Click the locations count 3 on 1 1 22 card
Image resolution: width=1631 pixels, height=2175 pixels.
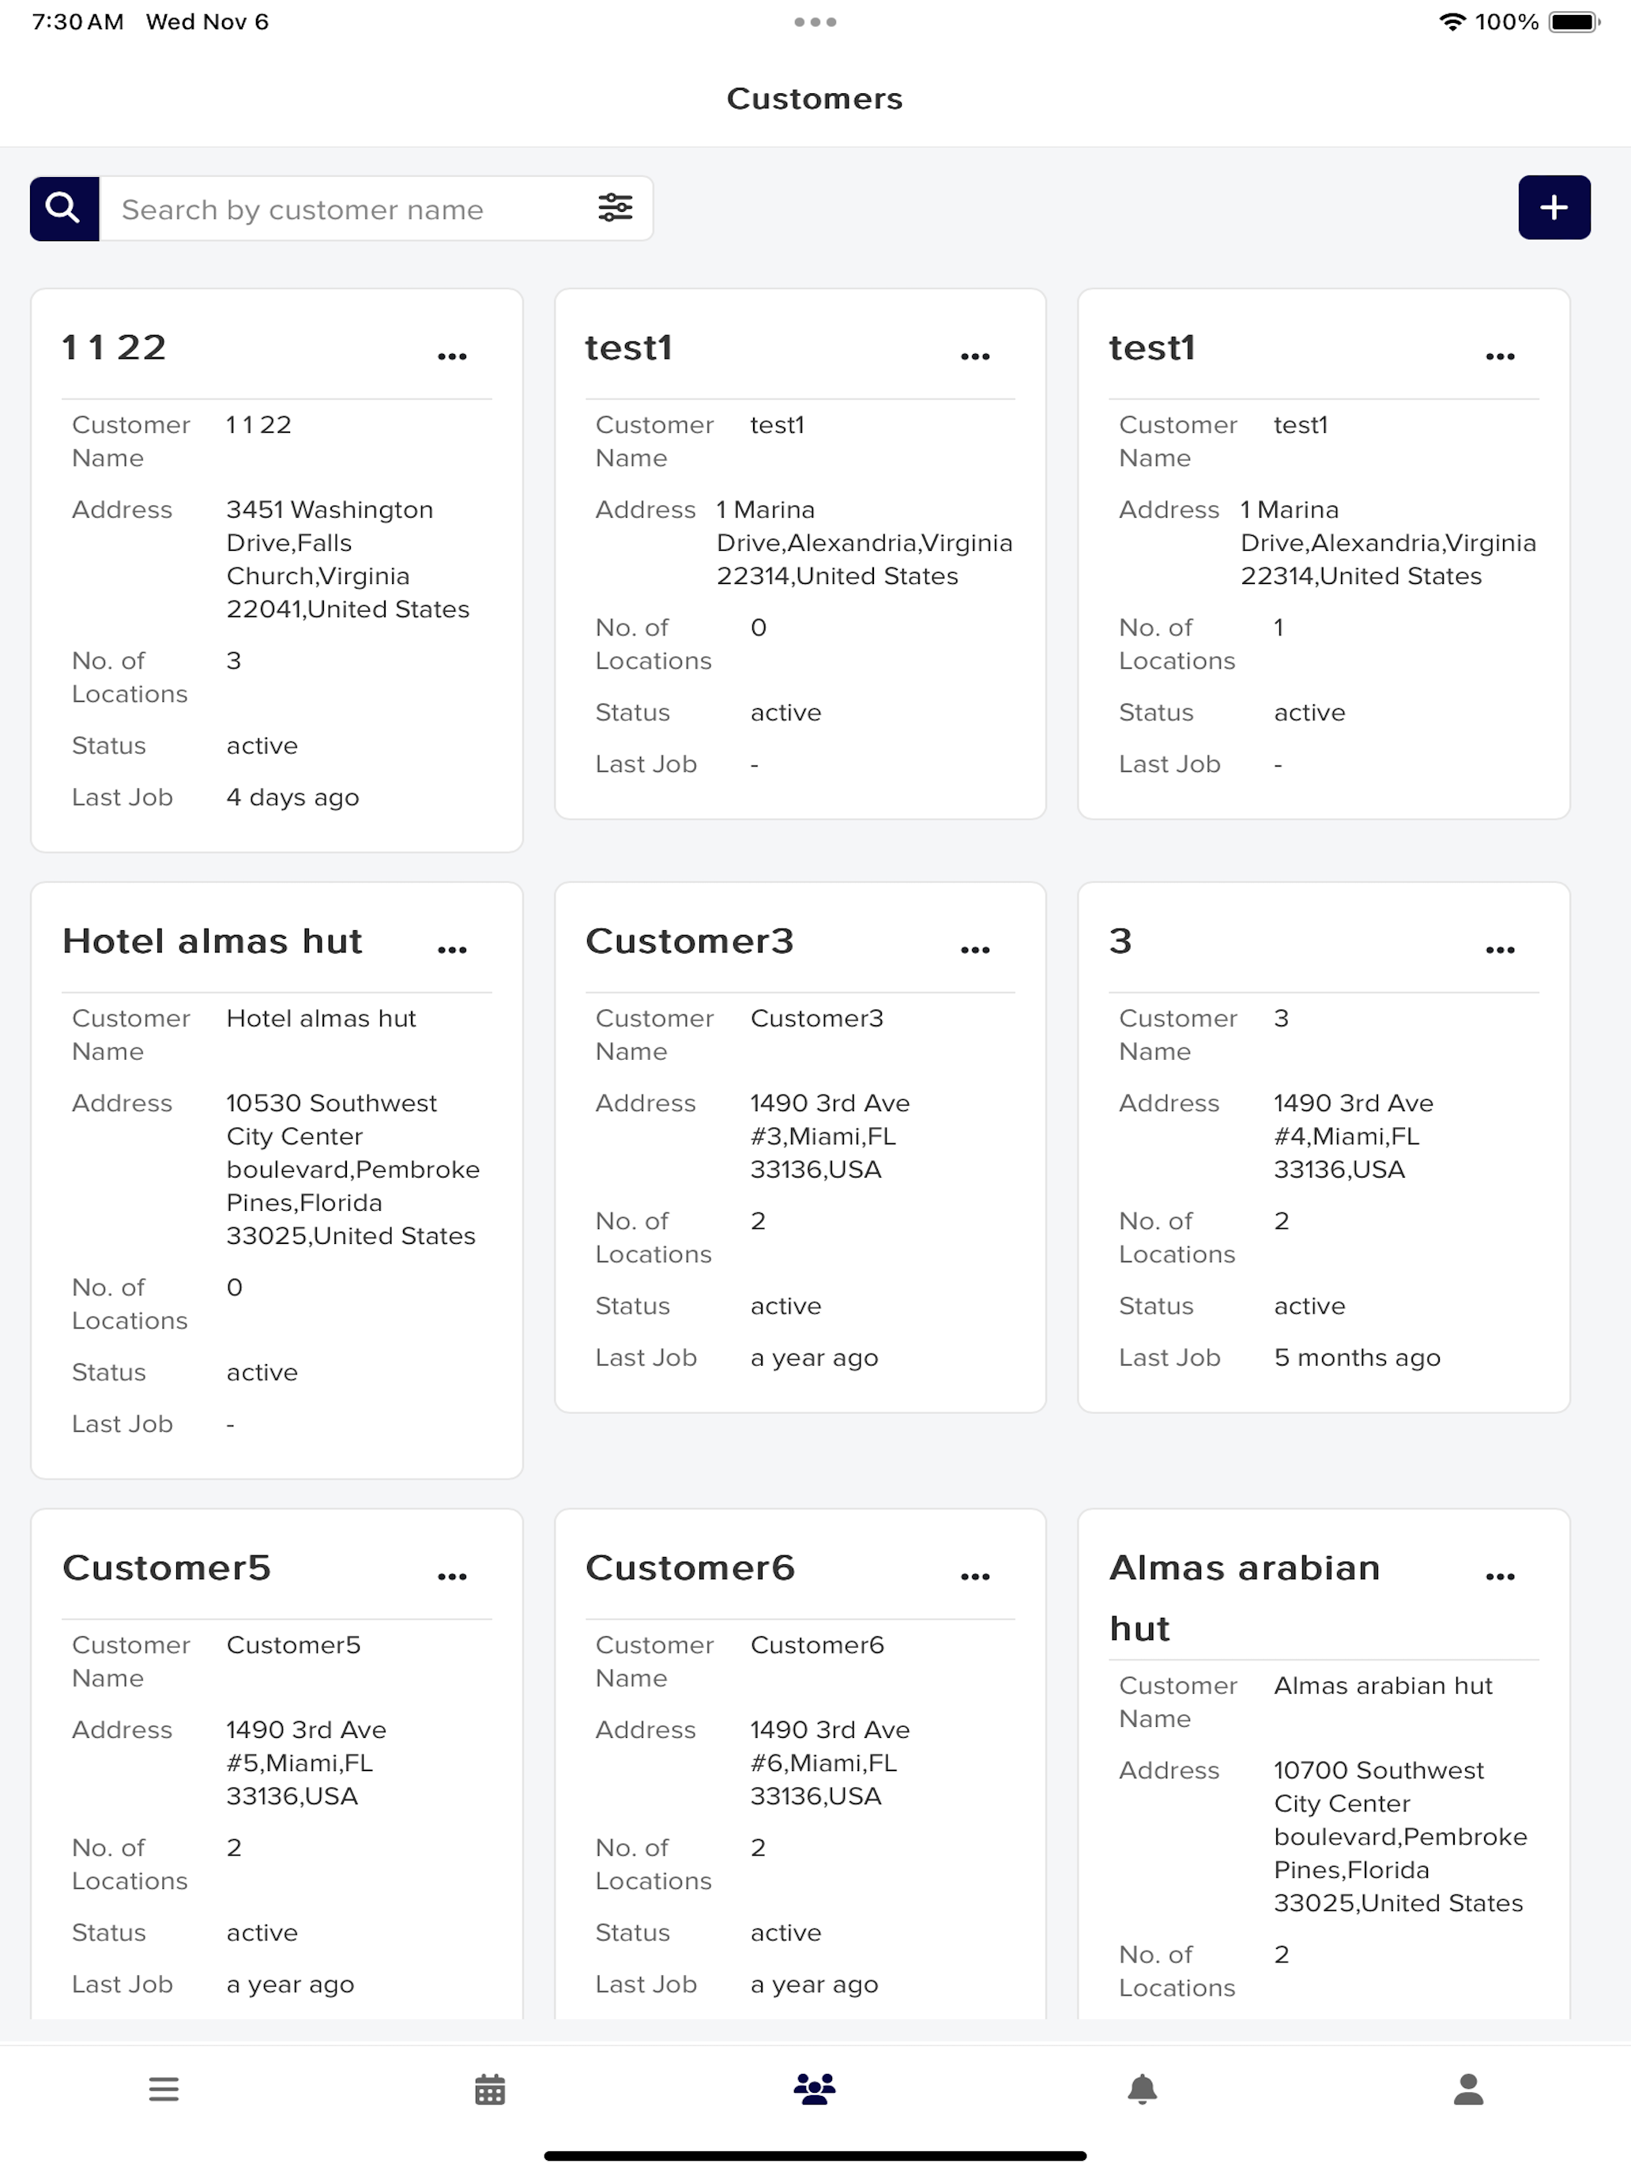pyautogui.click(x=234, y=661)
